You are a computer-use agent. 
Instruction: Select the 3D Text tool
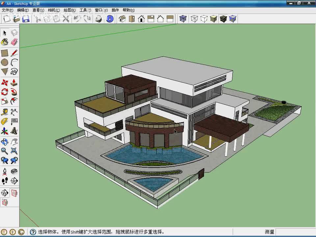click(14, 131)
